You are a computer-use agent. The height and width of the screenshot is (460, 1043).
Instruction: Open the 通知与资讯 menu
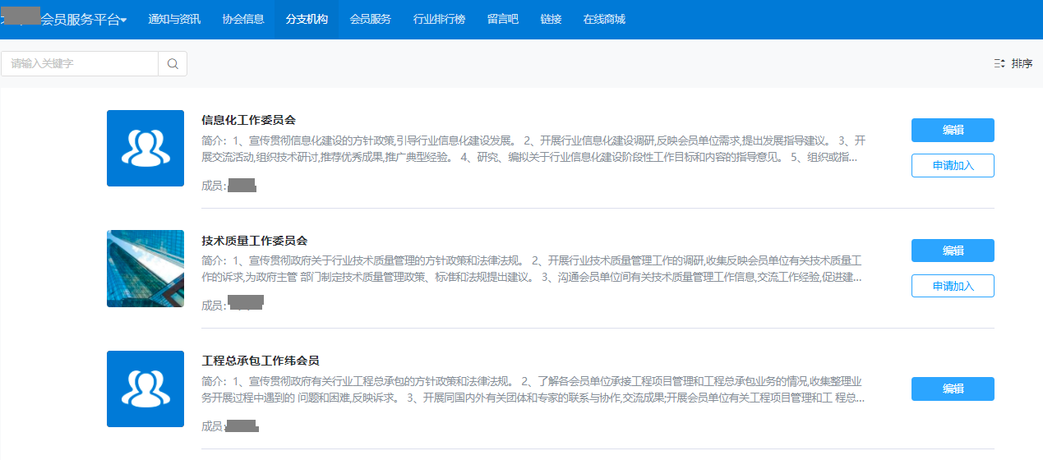tap(174, 20)
